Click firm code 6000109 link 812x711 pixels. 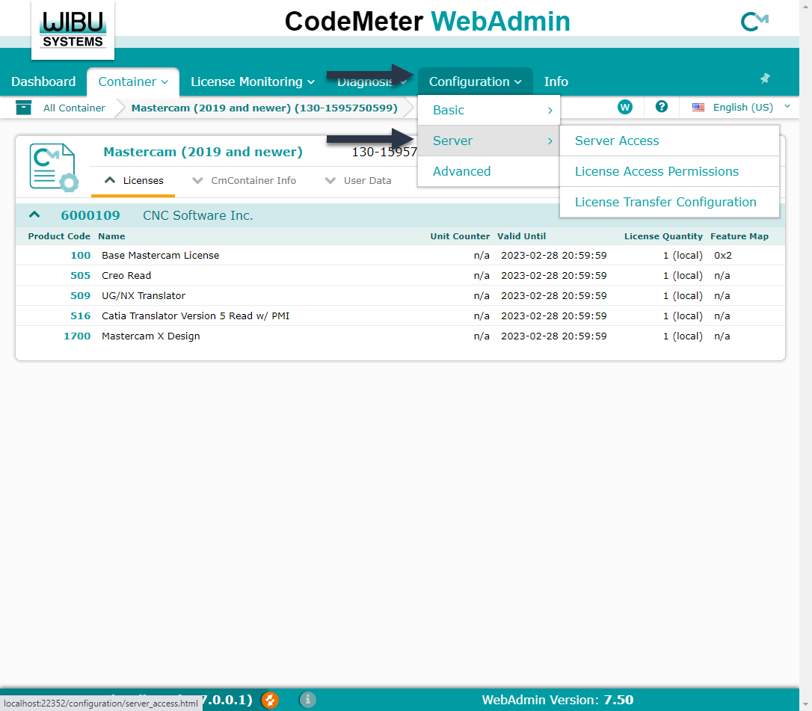pos(90,215)
